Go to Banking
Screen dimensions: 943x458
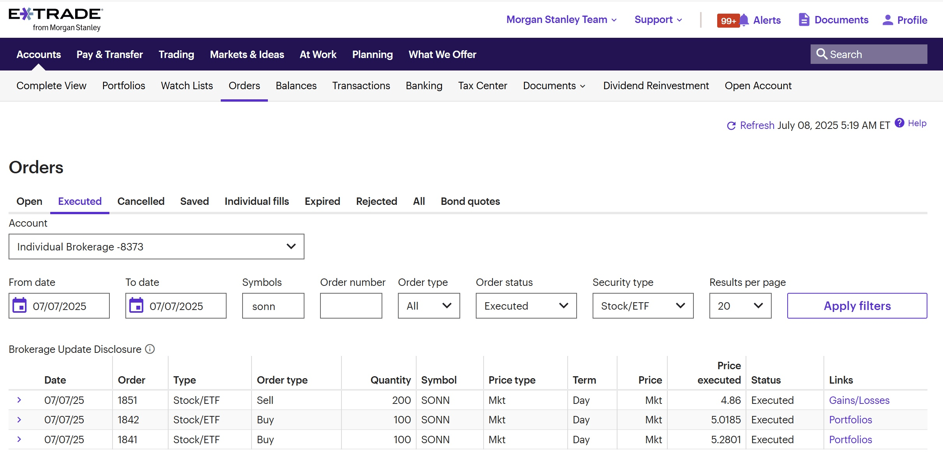tap(424, 86)
